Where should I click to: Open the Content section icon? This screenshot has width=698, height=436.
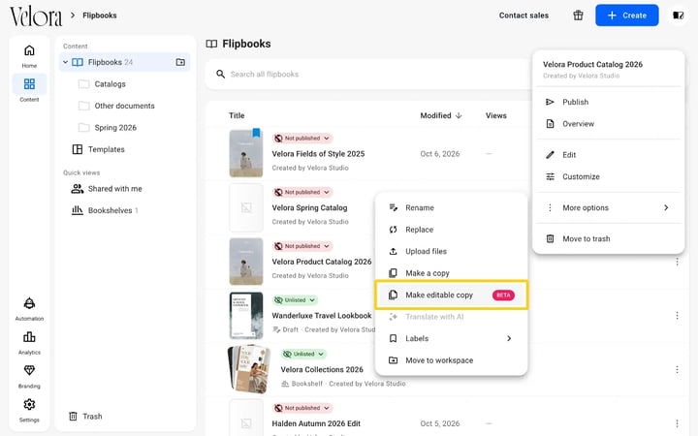(x=29, y=84)
